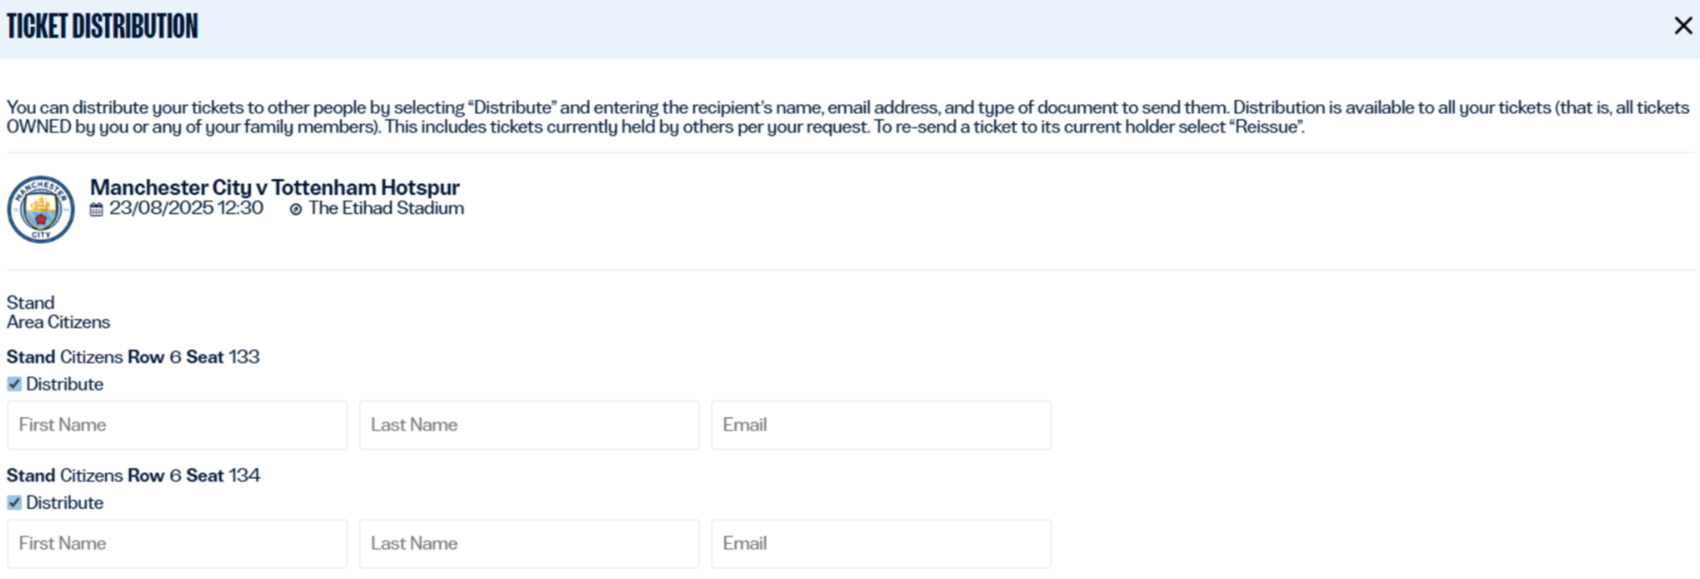Screen dimensions: 1700x579
Task: Click the Distribute label under Seat 134
Action: click(x=64, y=503)
